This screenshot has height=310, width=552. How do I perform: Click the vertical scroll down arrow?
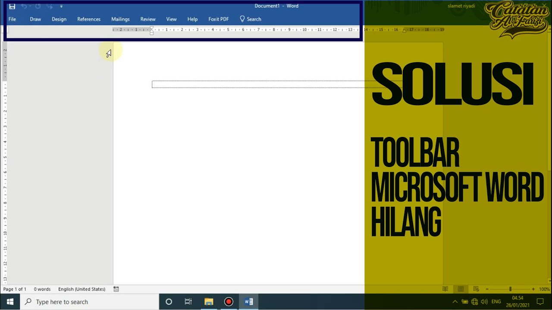coord(549,282)
